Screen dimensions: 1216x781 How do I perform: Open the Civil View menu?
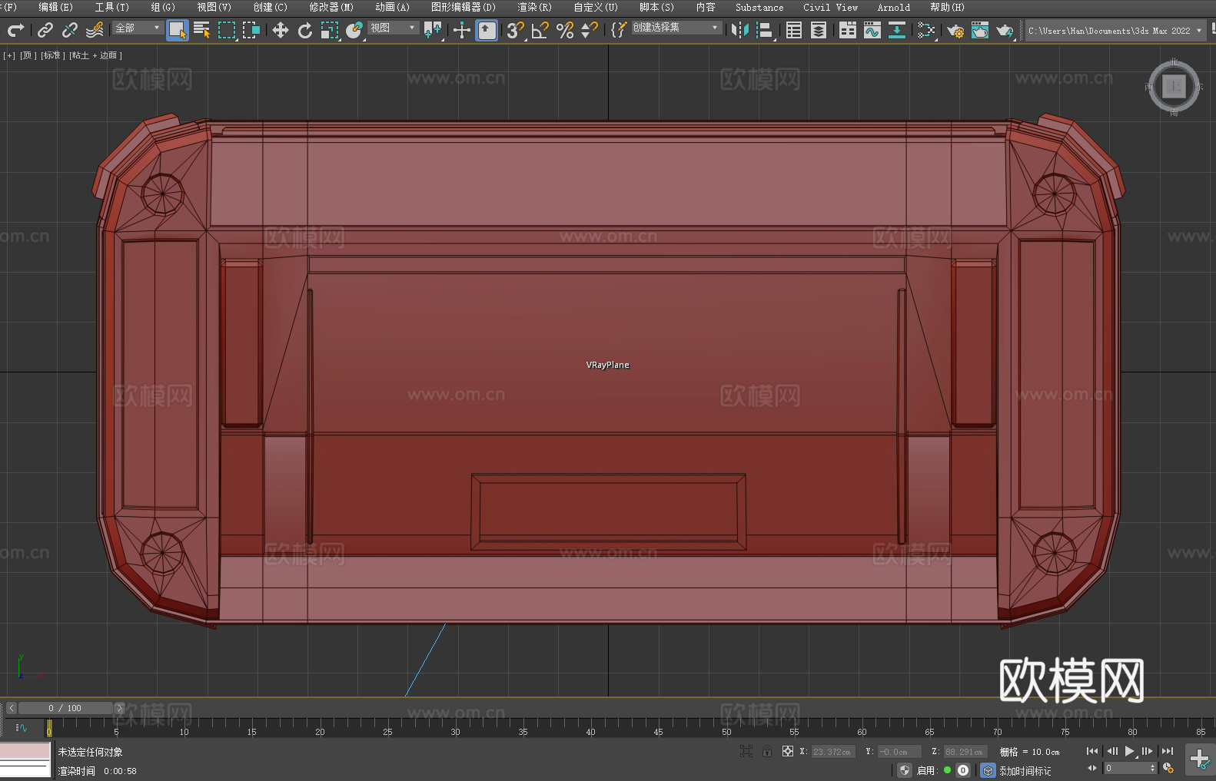point(831,7)
